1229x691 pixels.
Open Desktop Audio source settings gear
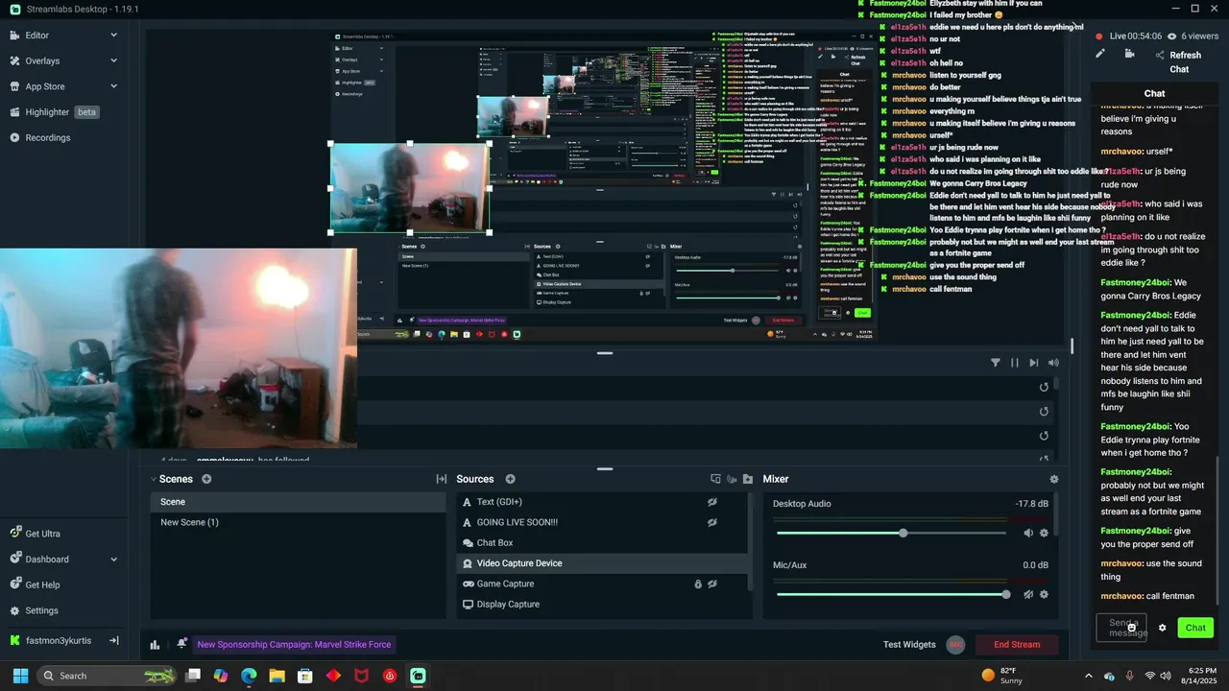point(1044,533)
